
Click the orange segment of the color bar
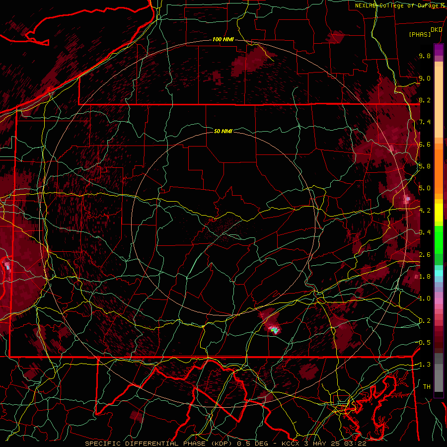439,171
